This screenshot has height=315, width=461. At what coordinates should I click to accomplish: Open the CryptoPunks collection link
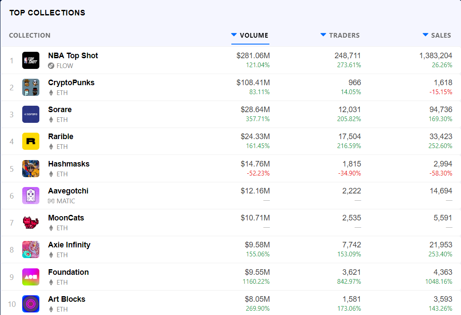point(71,83)
